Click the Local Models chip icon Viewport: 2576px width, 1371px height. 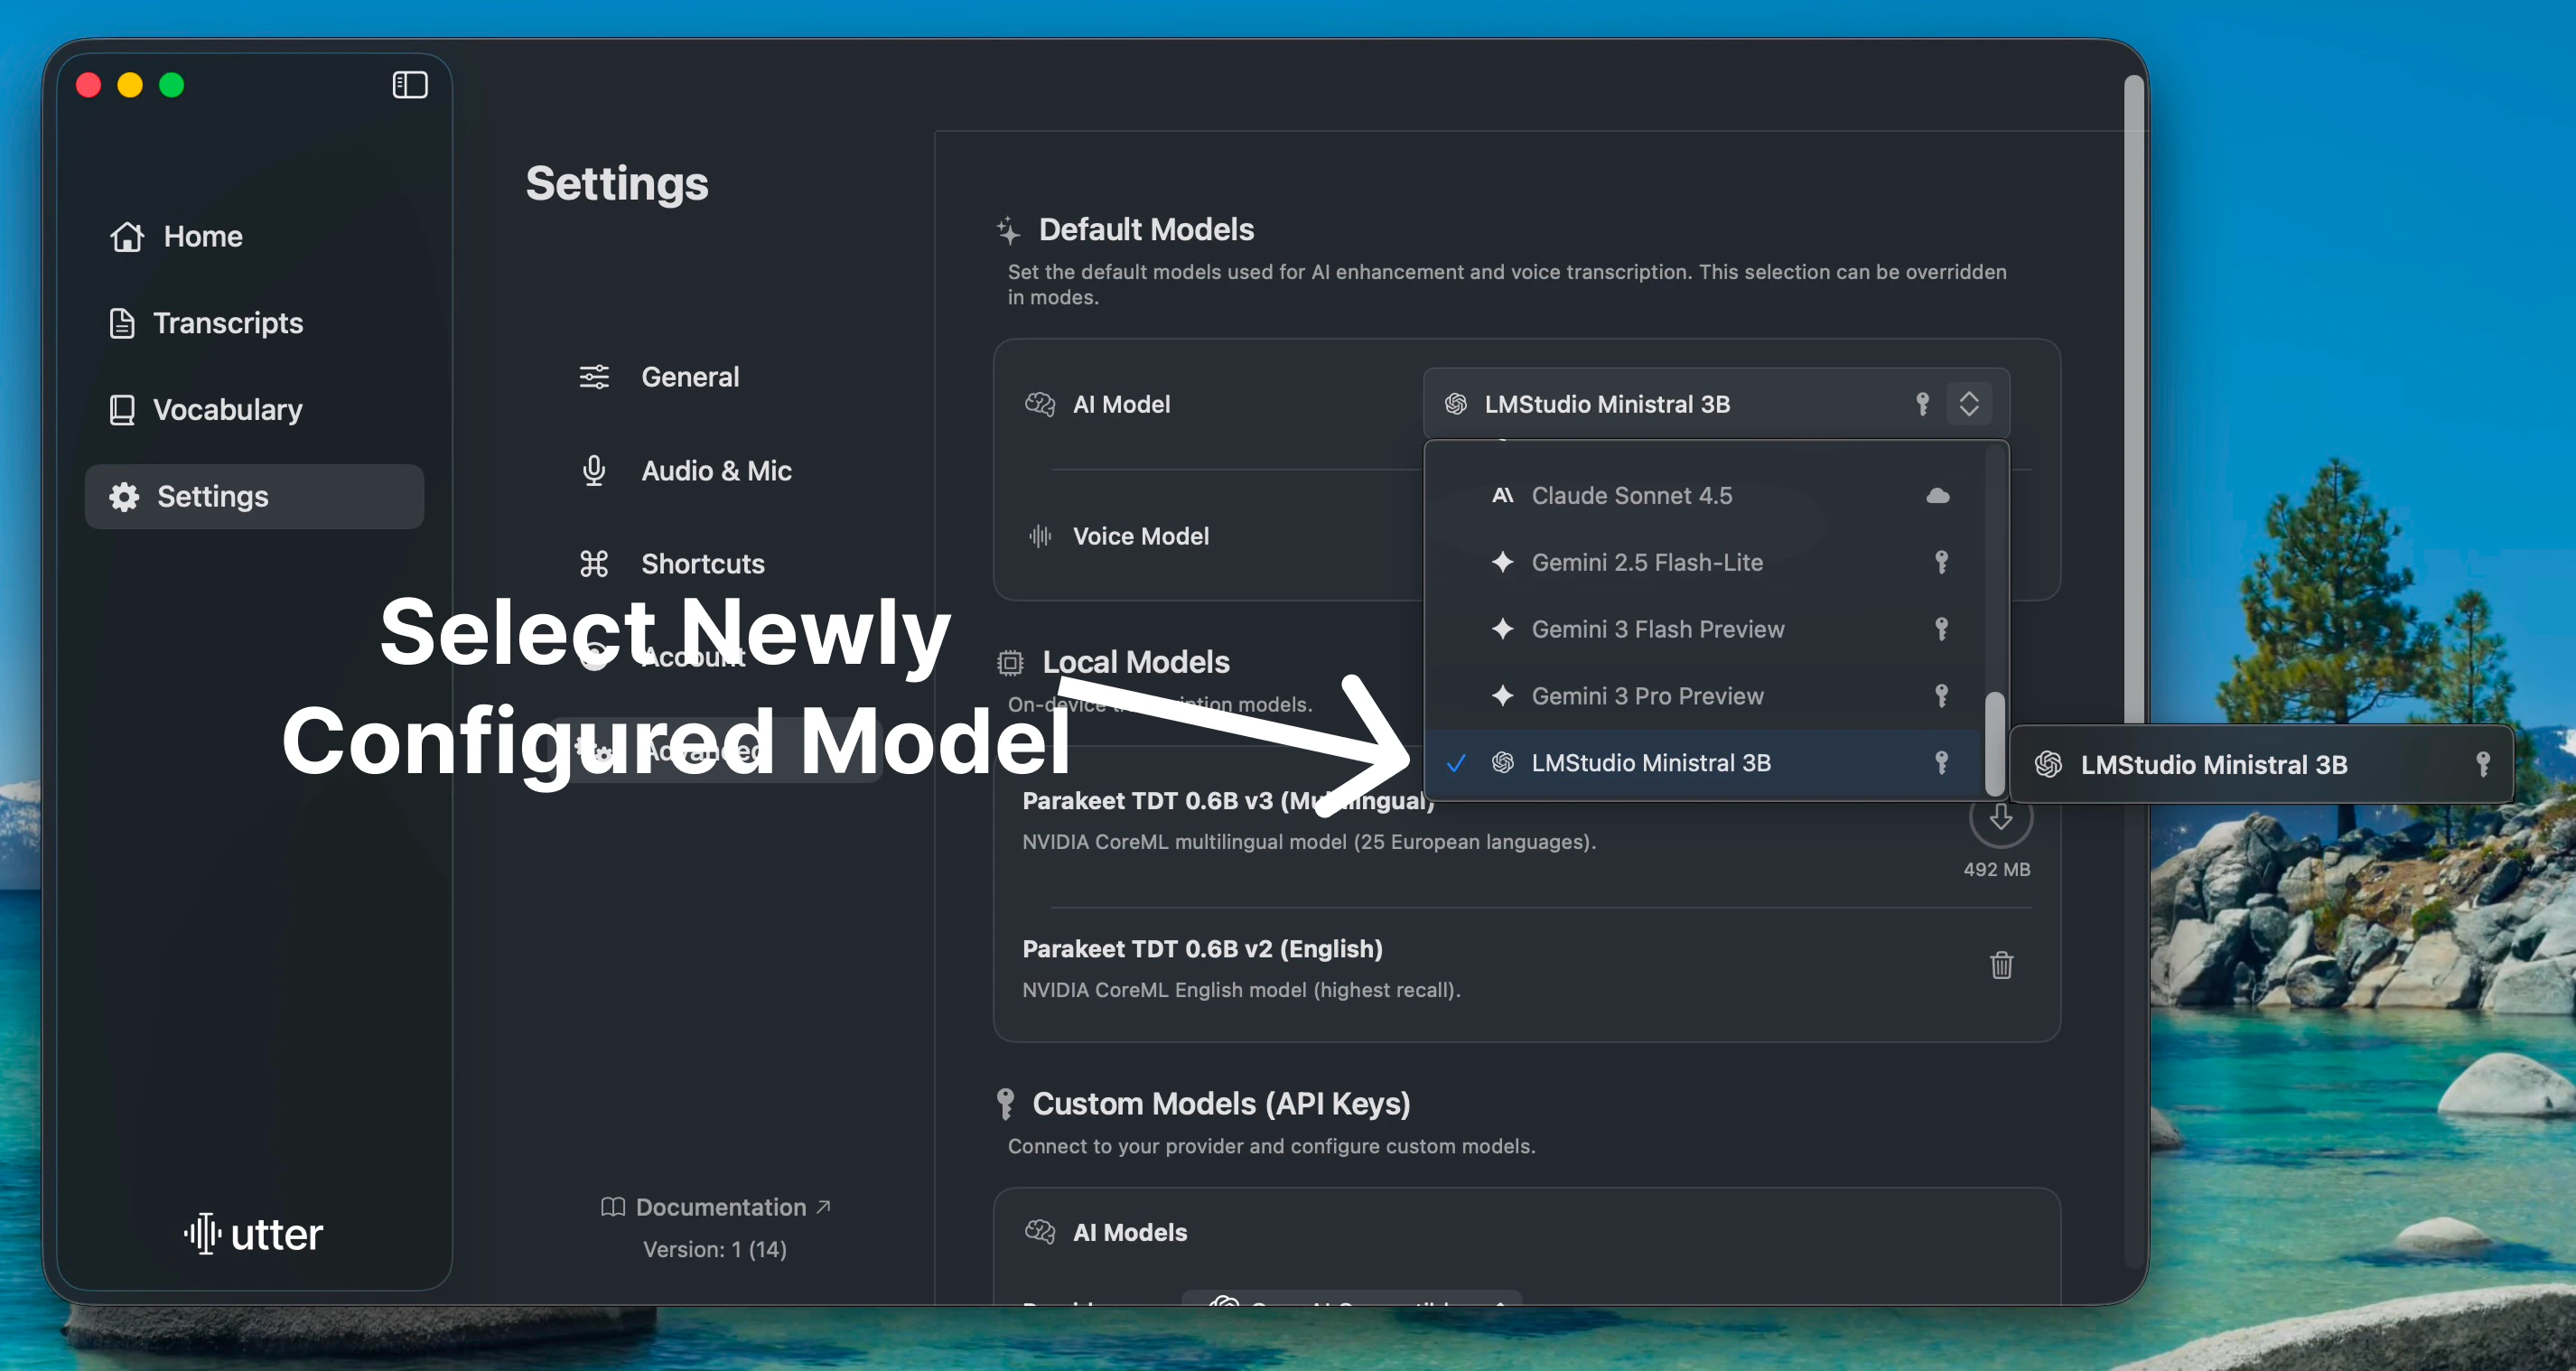(x=1009, y=662)
